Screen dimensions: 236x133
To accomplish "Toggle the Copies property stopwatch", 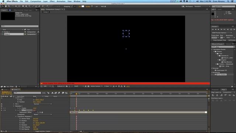I will pyautogui.click(x=18, y=108).
